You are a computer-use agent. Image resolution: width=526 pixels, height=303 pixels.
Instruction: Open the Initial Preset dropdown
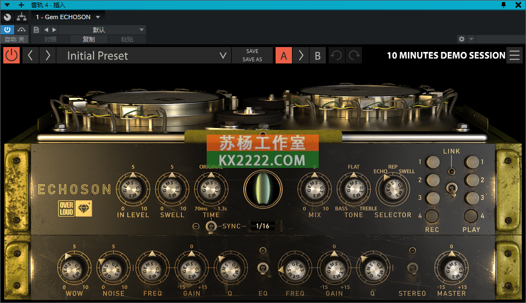(144, 55)
